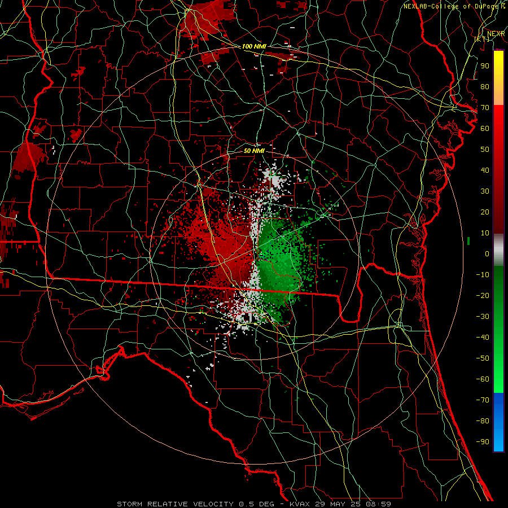The height and width of the screenshot is (508, 508).
Task: Click the '50 NMI' range ring label
Action: 254,151
